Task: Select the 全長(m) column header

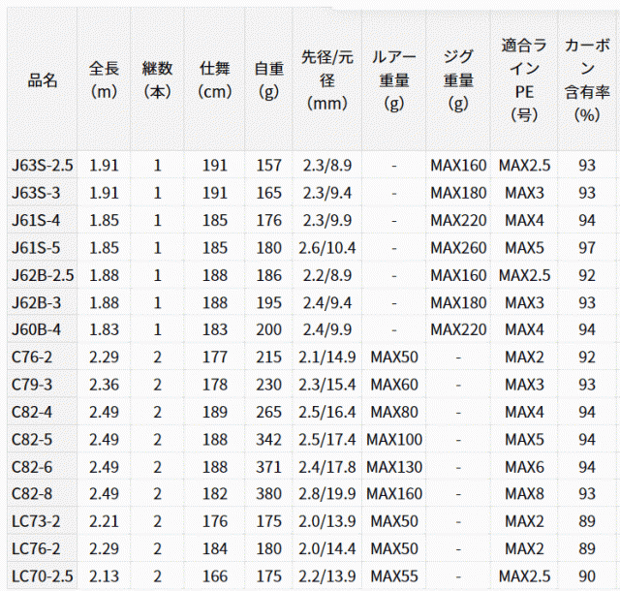Action: point(104,79)
